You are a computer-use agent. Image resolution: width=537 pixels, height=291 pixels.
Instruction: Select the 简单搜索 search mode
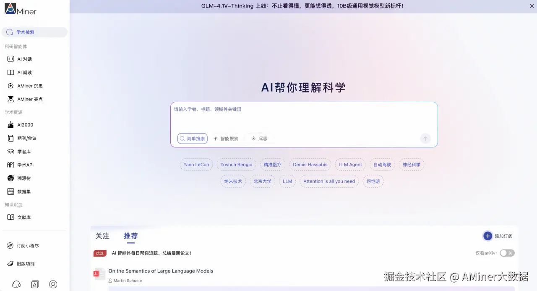(192, 138)
